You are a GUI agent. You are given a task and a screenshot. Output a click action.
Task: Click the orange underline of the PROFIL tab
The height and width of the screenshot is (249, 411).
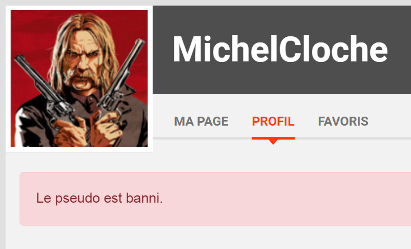pos(273,138)
